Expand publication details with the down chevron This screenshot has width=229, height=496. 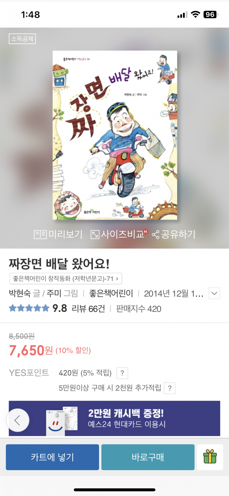point(214,293)
